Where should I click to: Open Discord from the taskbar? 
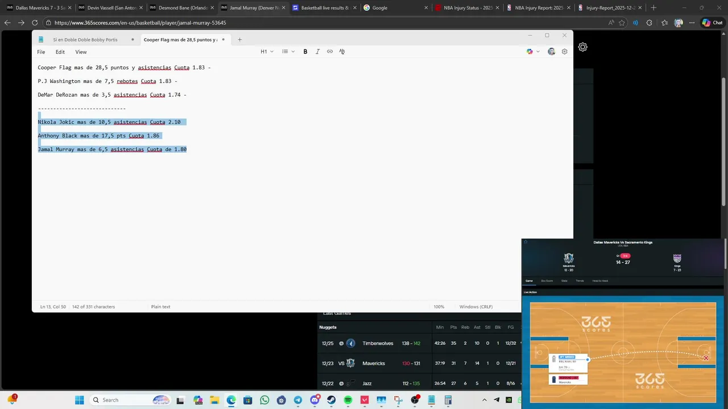[315, 400]
